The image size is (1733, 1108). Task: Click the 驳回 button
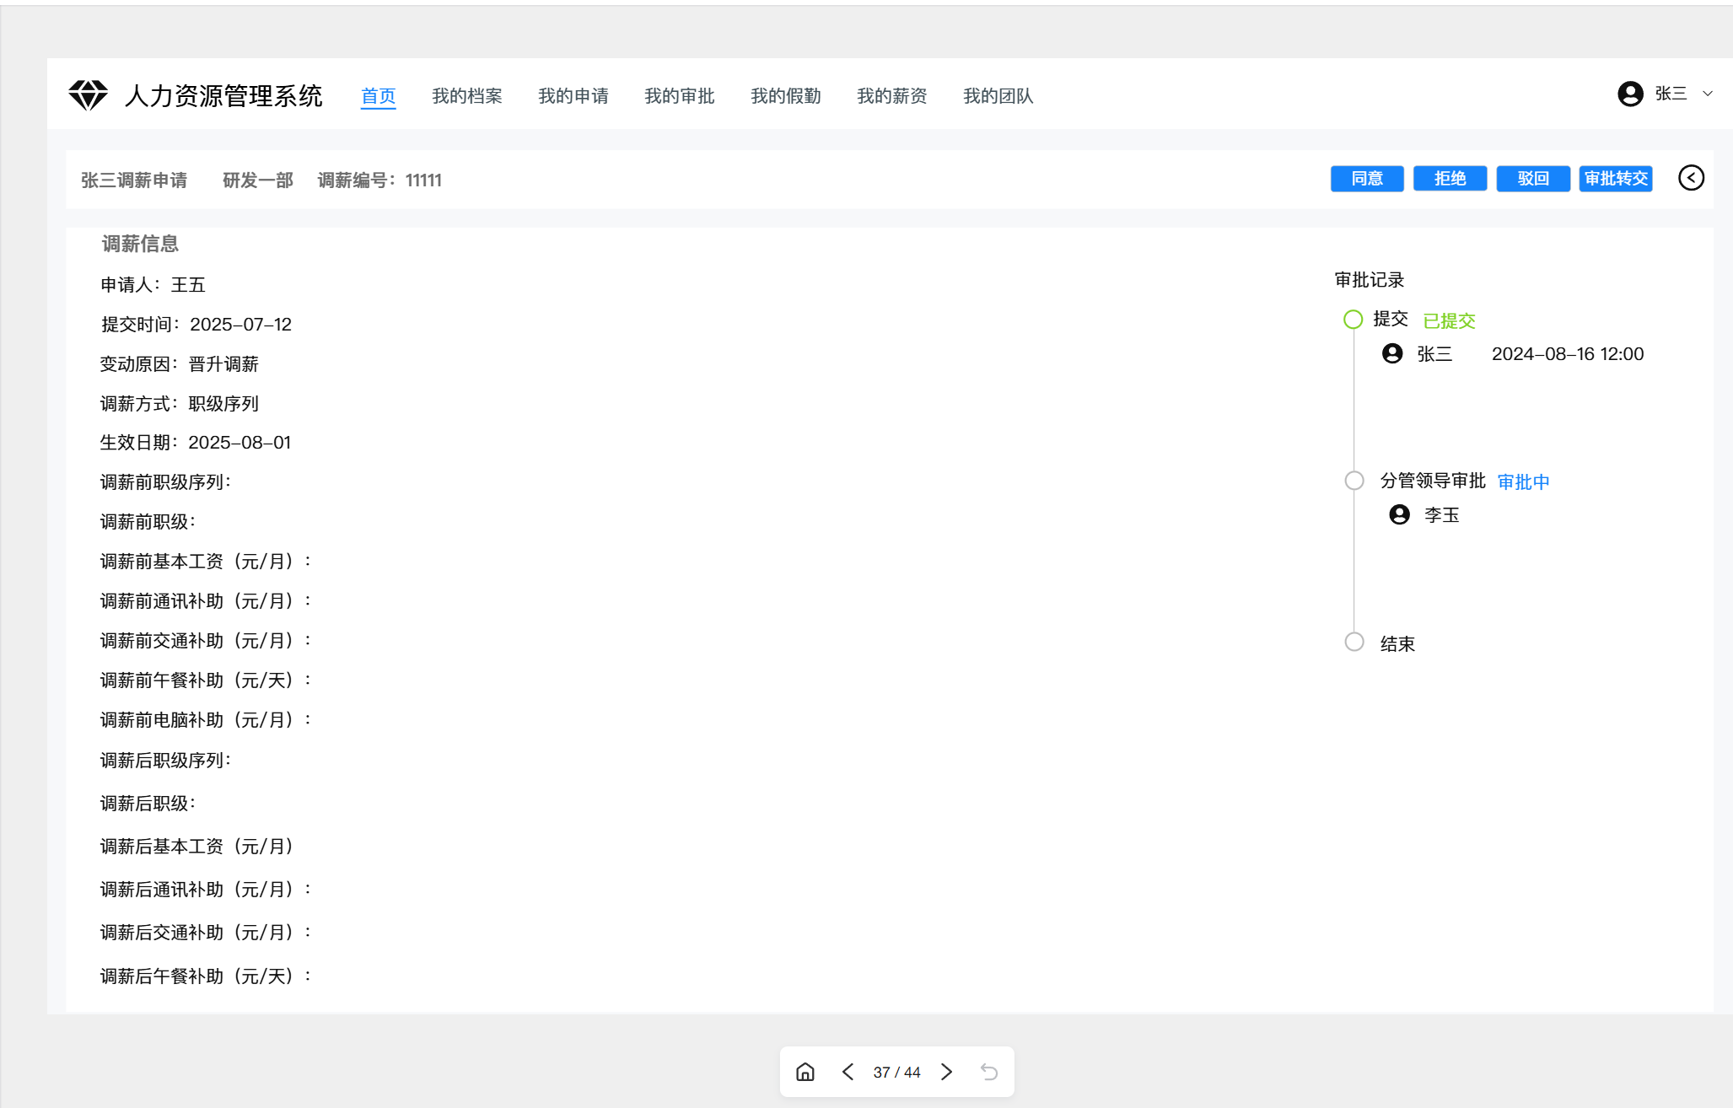[1532, 179]
